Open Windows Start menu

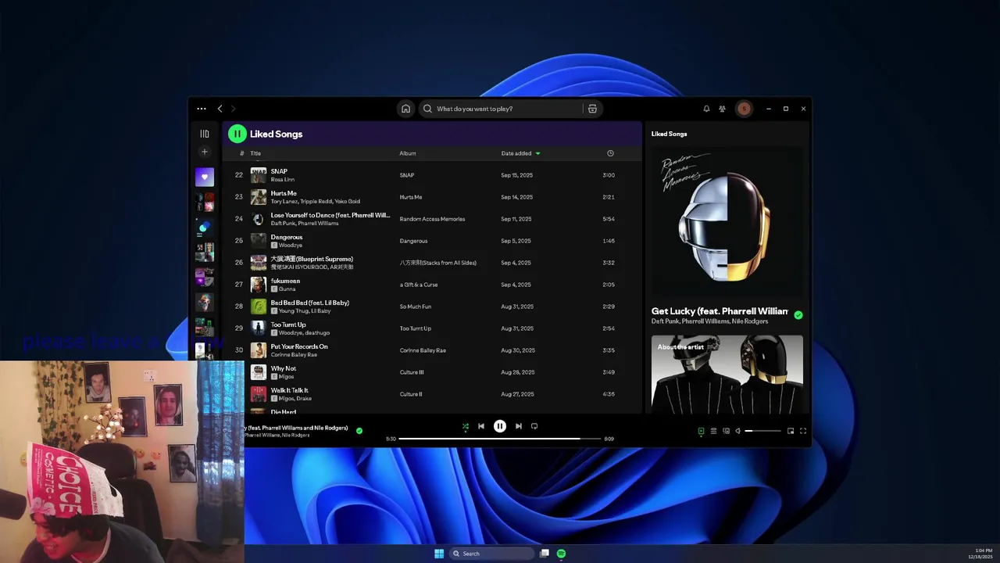(439, 554)
